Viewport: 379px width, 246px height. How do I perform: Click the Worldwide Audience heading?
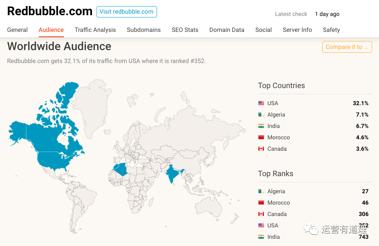pos(59,46)
